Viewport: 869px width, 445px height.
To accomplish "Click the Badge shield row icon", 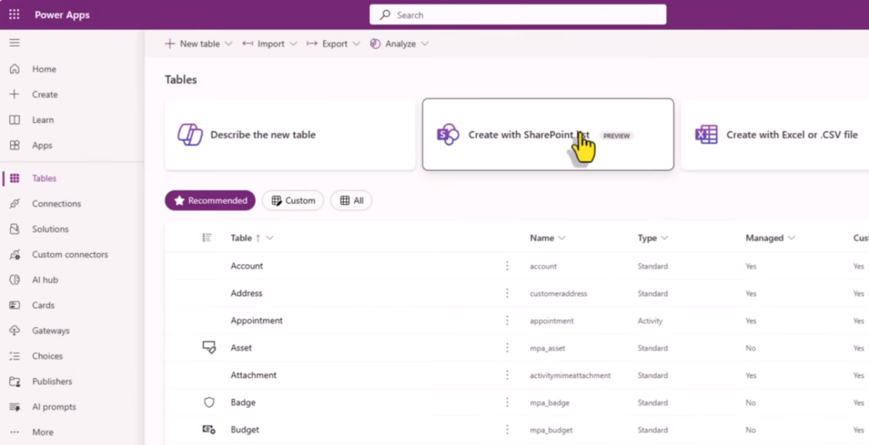I will (209, 403).
